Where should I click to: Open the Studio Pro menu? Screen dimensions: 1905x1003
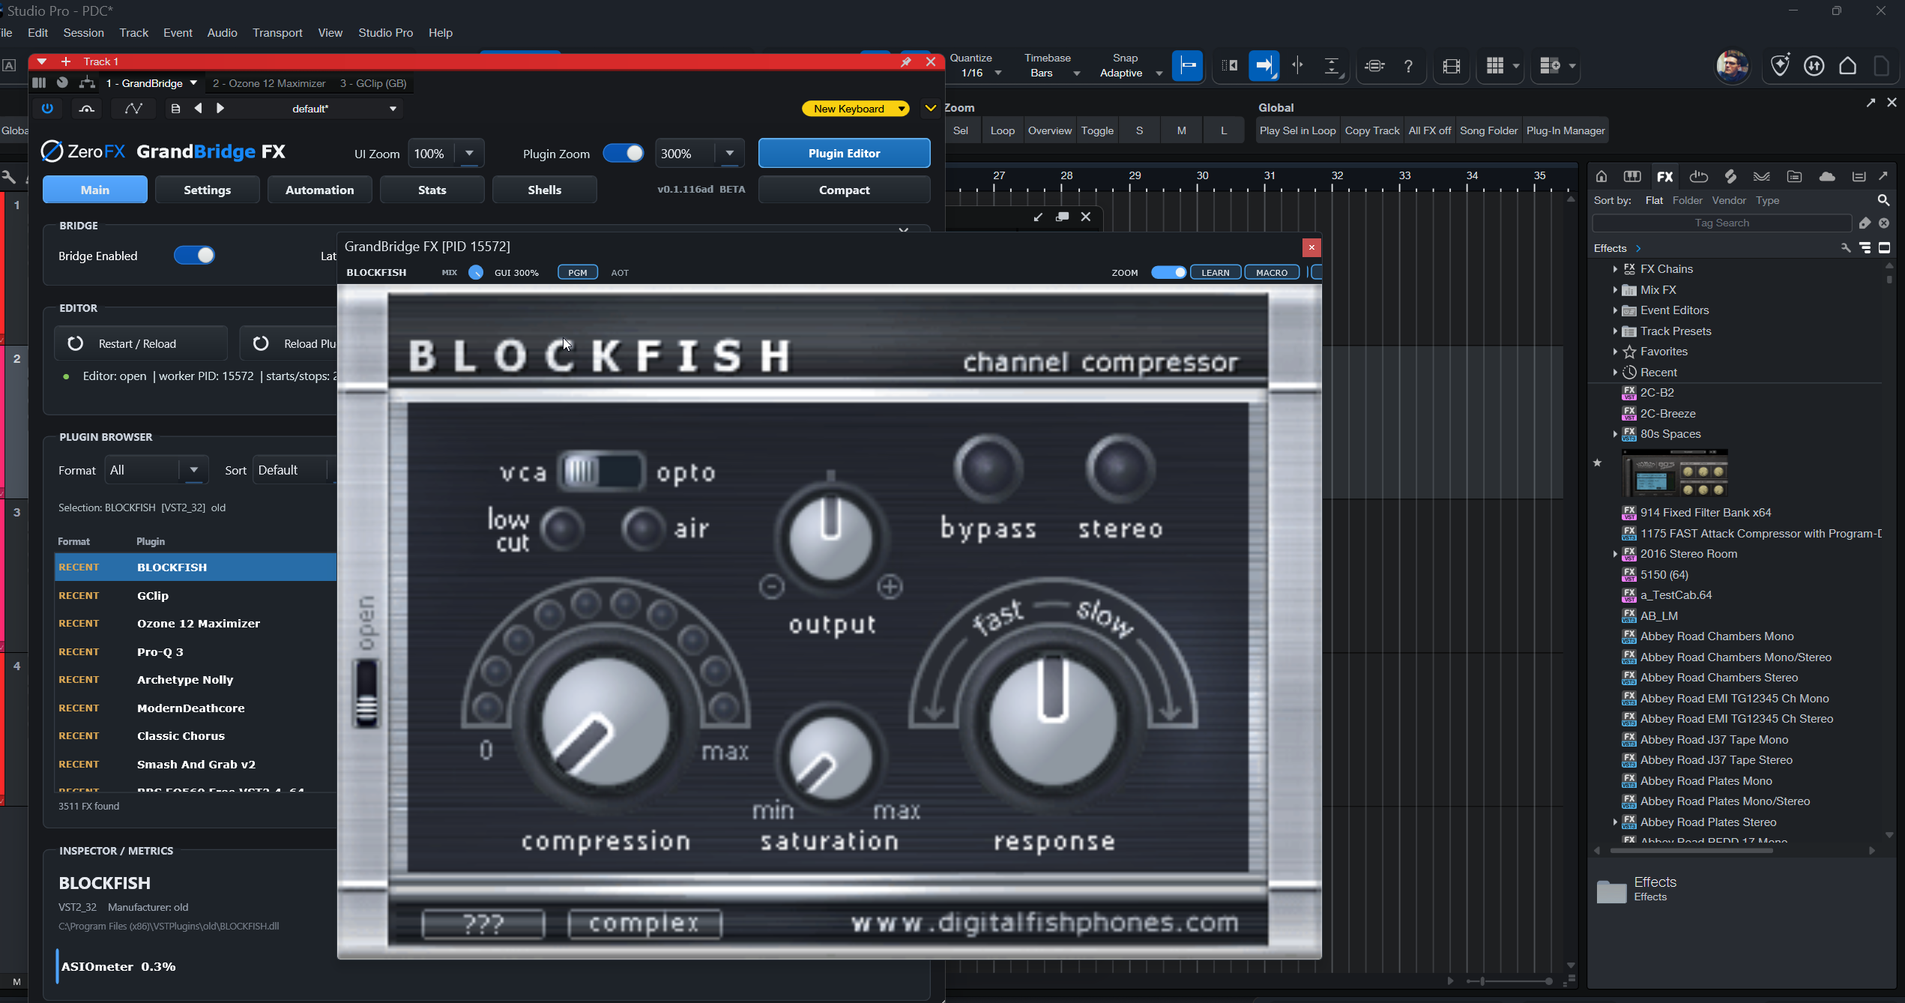(385, 33)
